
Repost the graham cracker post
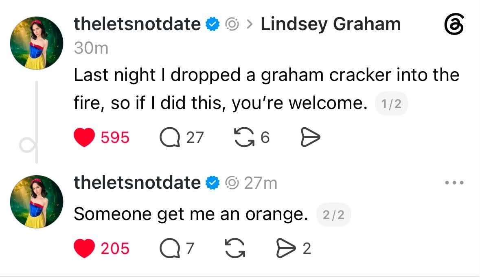(244, 137)
